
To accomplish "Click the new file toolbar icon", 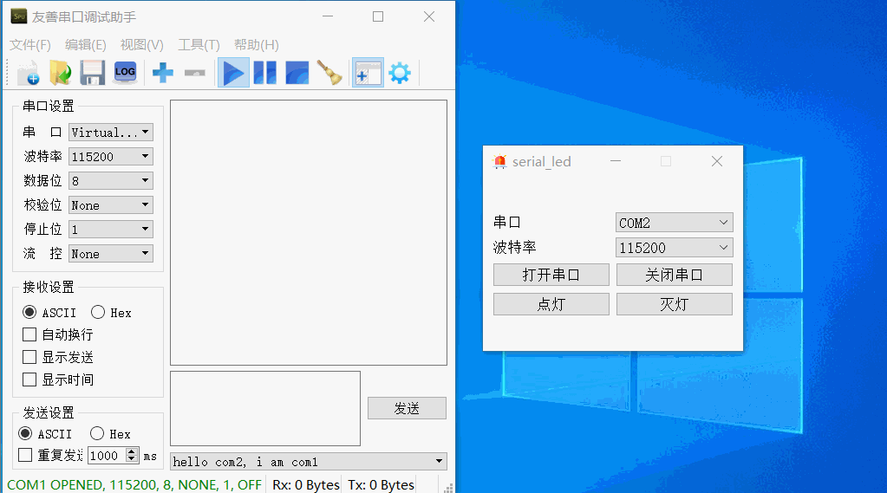I will (29, 73).
